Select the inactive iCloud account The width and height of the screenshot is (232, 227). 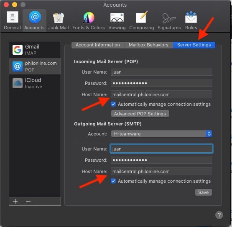tap(35, 83)
